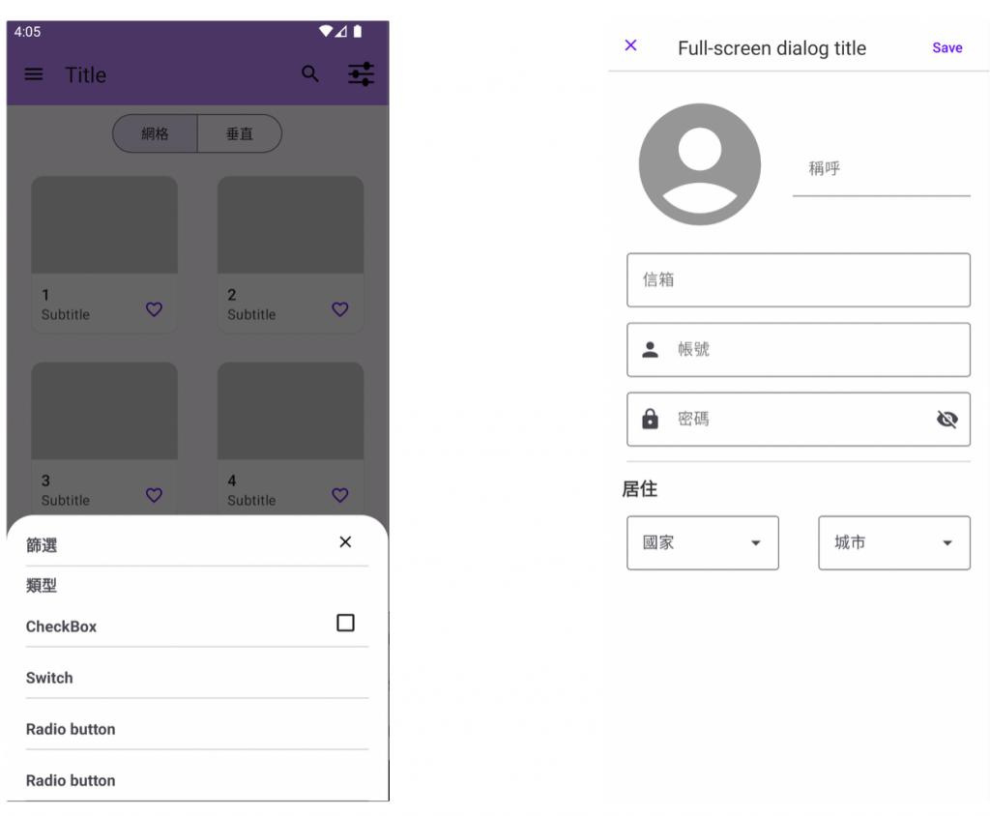Viewport: 990px width, 816px height.
Task: Click the 帳號 account input field
Action: [x=799, y=350]
